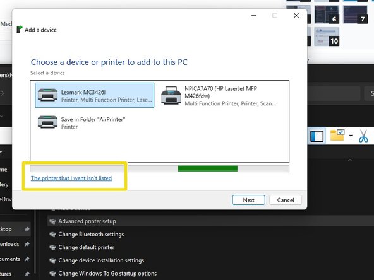Open Change Windows To Go startup options
This screenshot has height=280, width=374.
[107, 274]
